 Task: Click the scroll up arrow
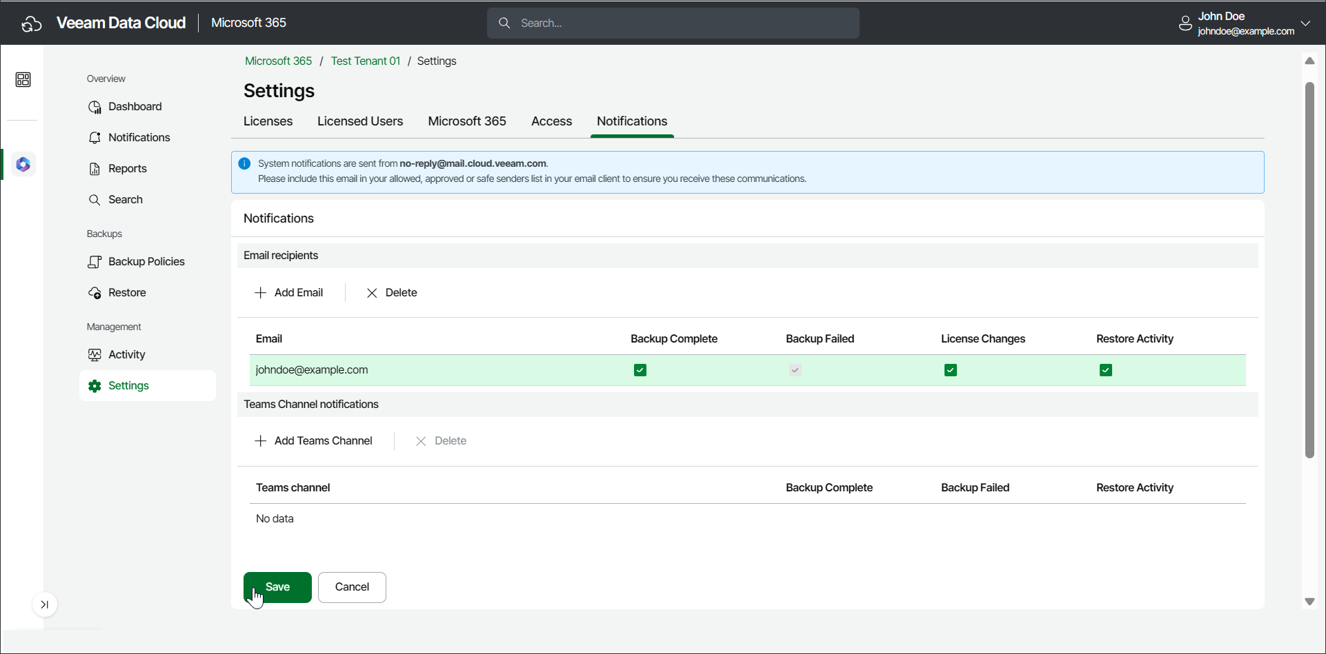pos(1309,61)
